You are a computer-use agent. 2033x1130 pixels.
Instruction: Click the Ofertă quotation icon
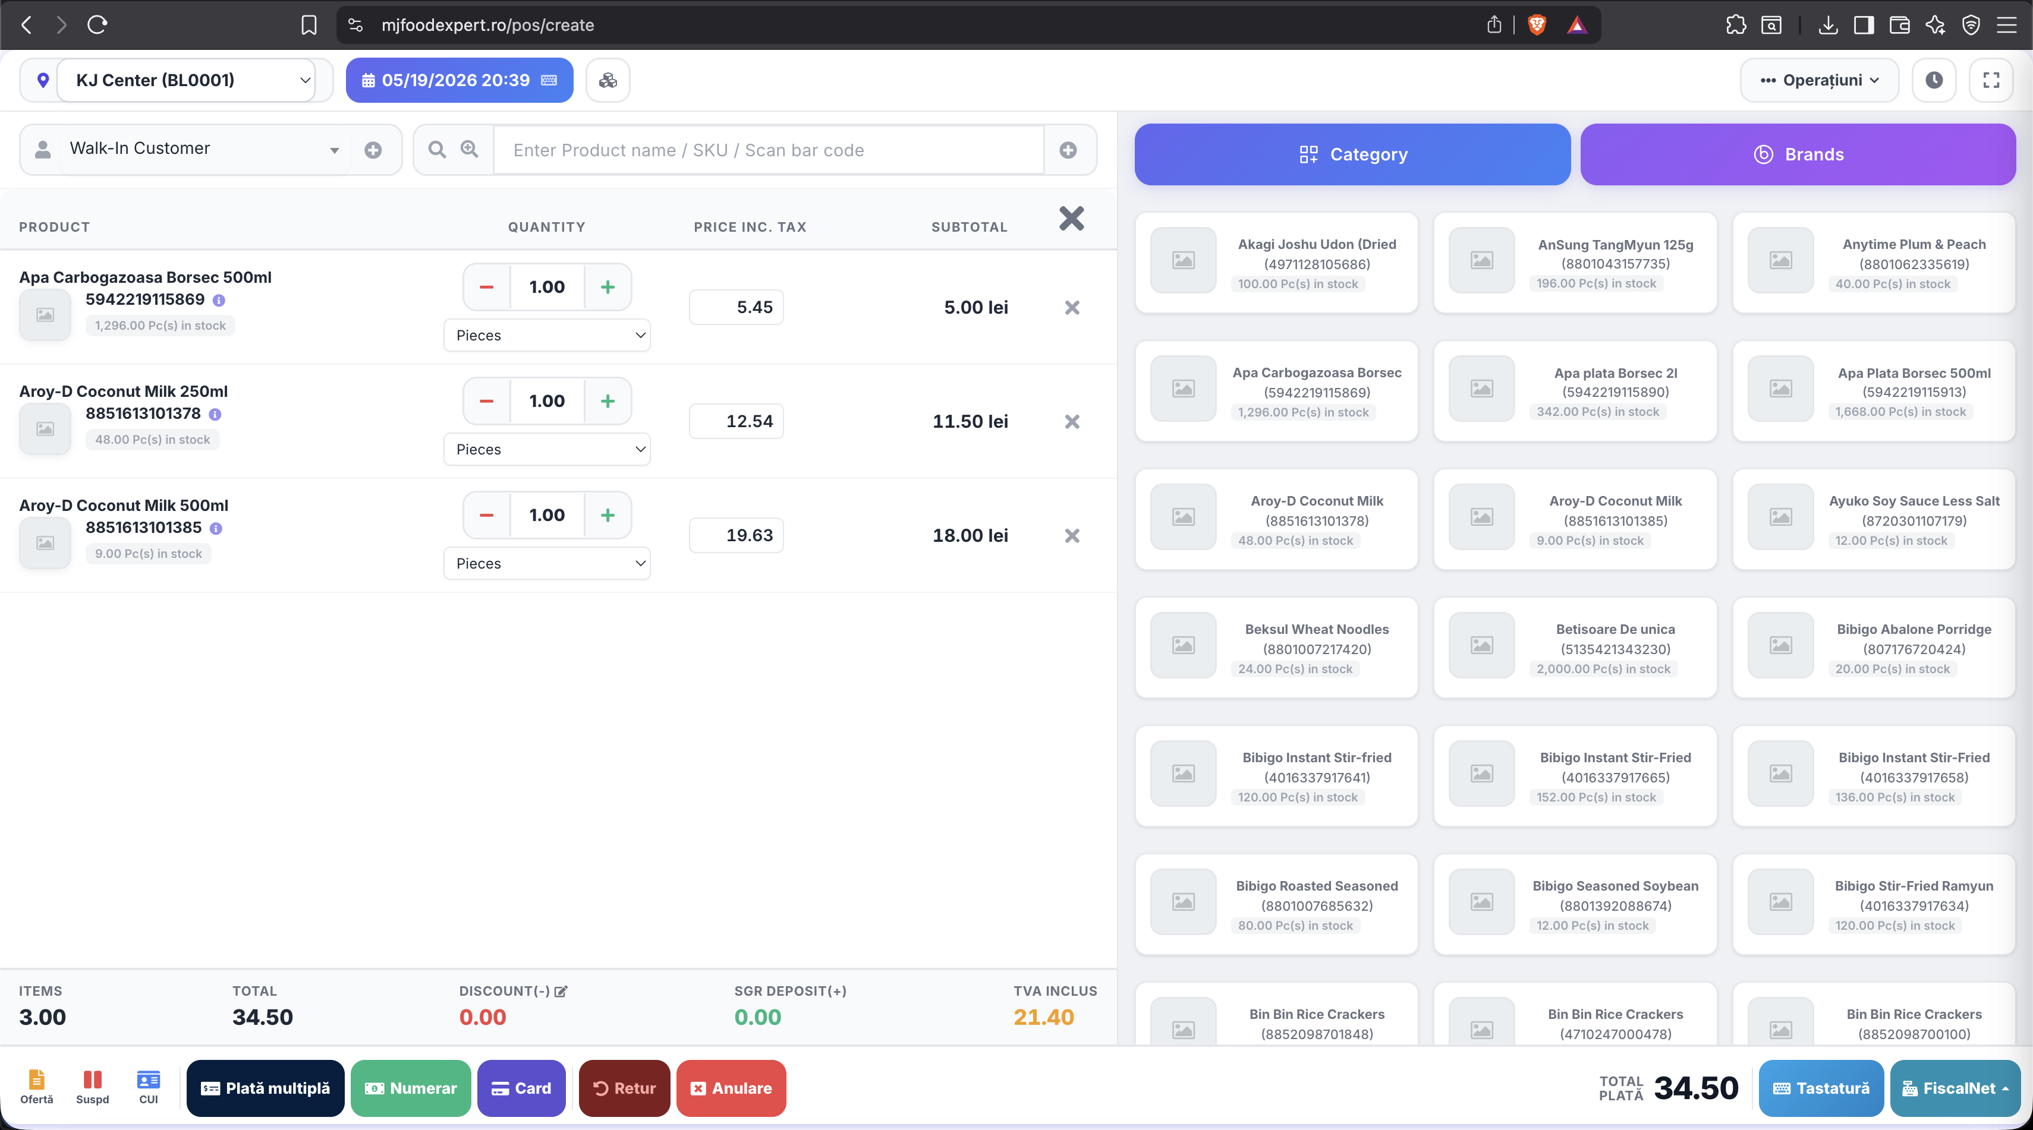coord(36,1087)
